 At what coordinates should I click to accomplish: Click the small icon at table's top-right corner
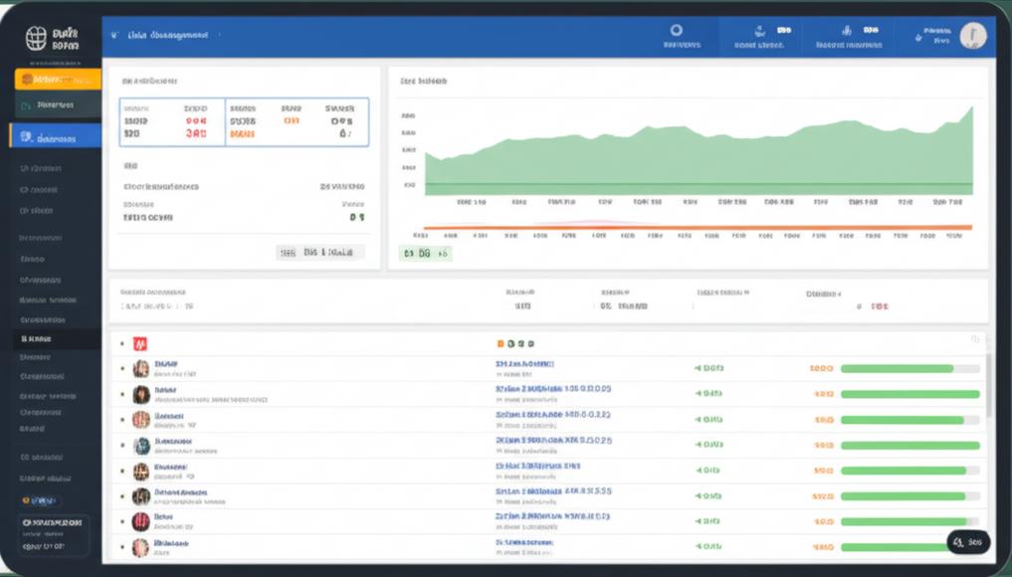(974, 339)
